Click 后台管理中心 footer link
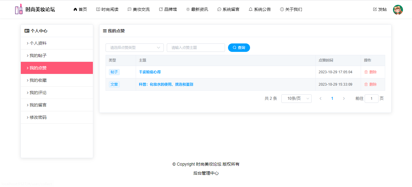The image size is (412, 187). [206, 173]
